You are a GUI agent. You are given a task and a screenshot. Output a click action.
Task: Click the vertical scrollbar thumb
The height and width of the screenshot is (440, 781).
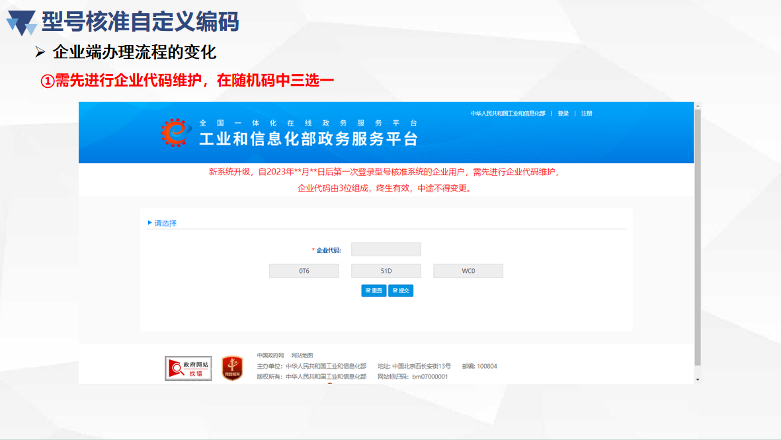click(x=697, y=238)
